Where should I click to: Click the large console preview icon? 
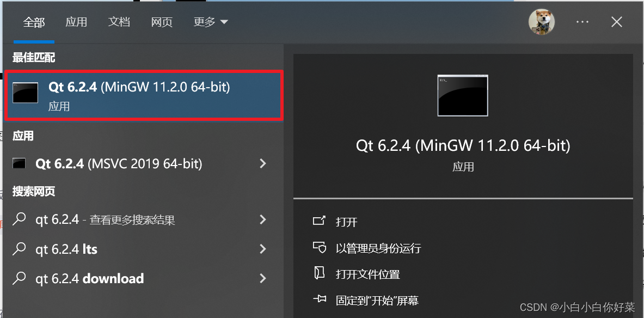point(463,95)
